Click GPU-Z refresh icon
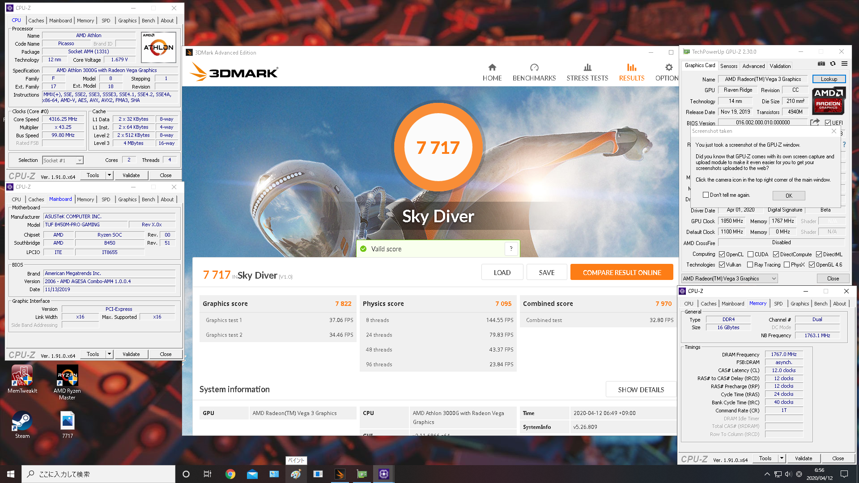859x483 pixels. click(x=833, y=64)
